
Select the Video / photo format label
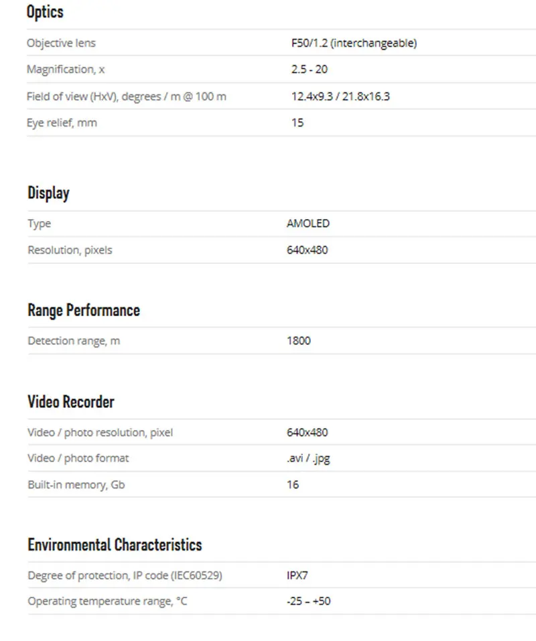coord(78,458)
